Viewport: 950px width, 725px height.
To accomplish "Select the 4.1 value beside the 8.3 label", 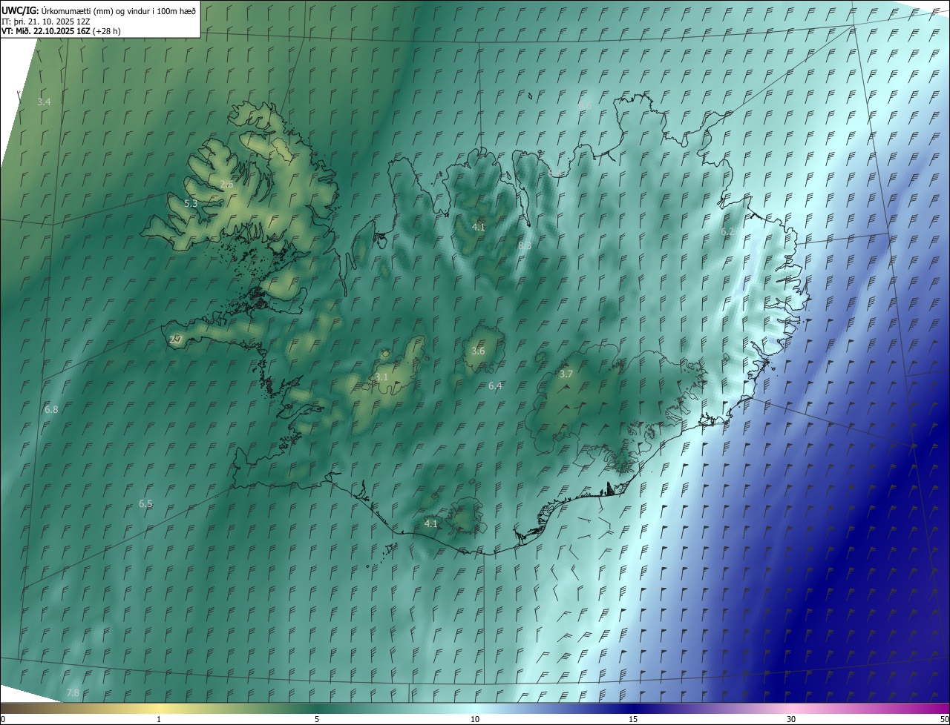I will pos(479,227).
